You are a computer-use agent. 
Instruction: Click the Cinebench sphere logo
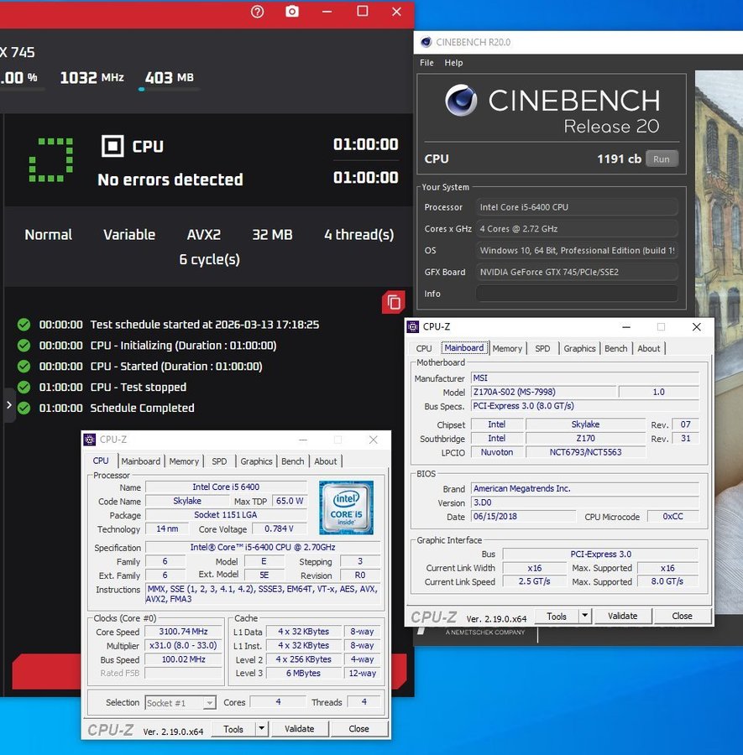click(x=461, y=102)
